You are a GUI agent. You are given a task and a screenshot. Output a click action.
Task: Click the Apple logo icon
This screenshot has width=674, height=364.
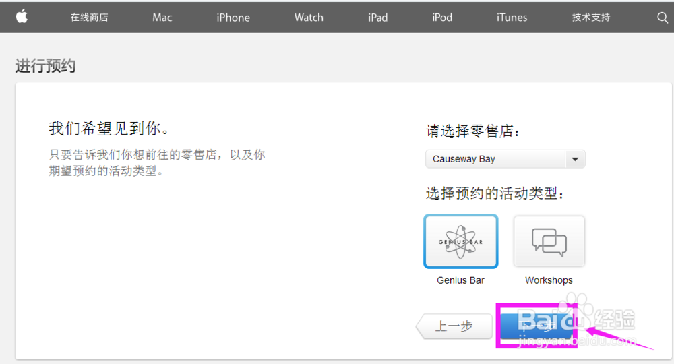point(22,17)
